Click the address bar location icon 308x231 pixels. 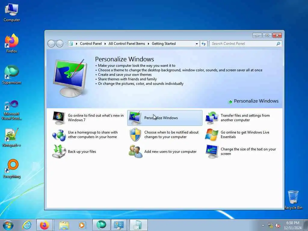[x=71, y=44]
